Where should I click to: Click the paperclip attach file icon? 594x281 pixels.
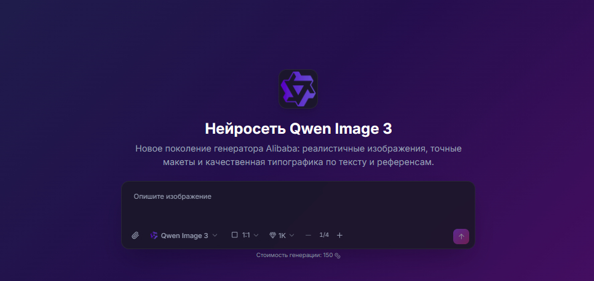(x=135, y=235)
